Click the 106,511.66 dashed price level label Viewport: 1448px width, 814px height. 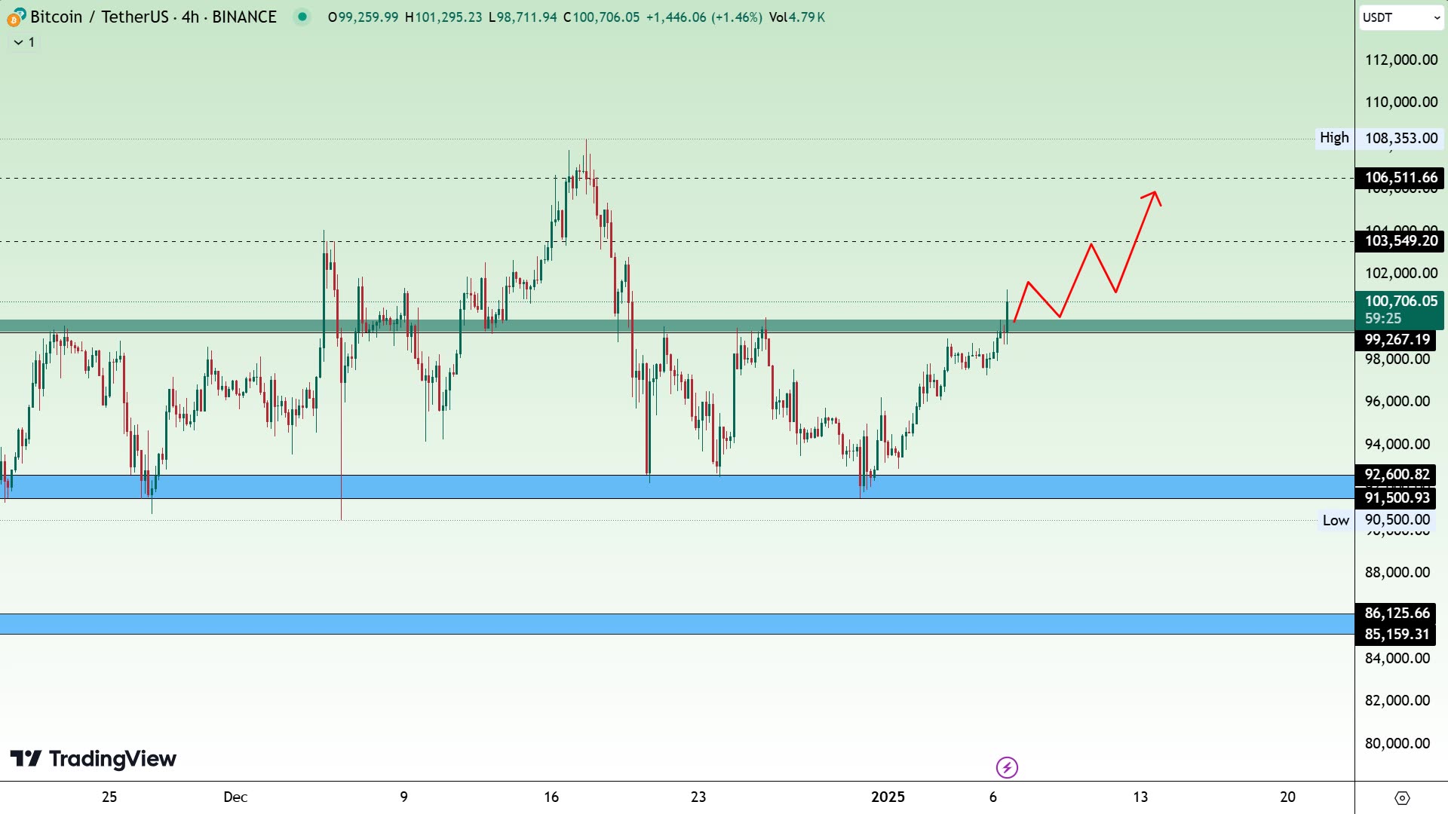pos(1400,179)
